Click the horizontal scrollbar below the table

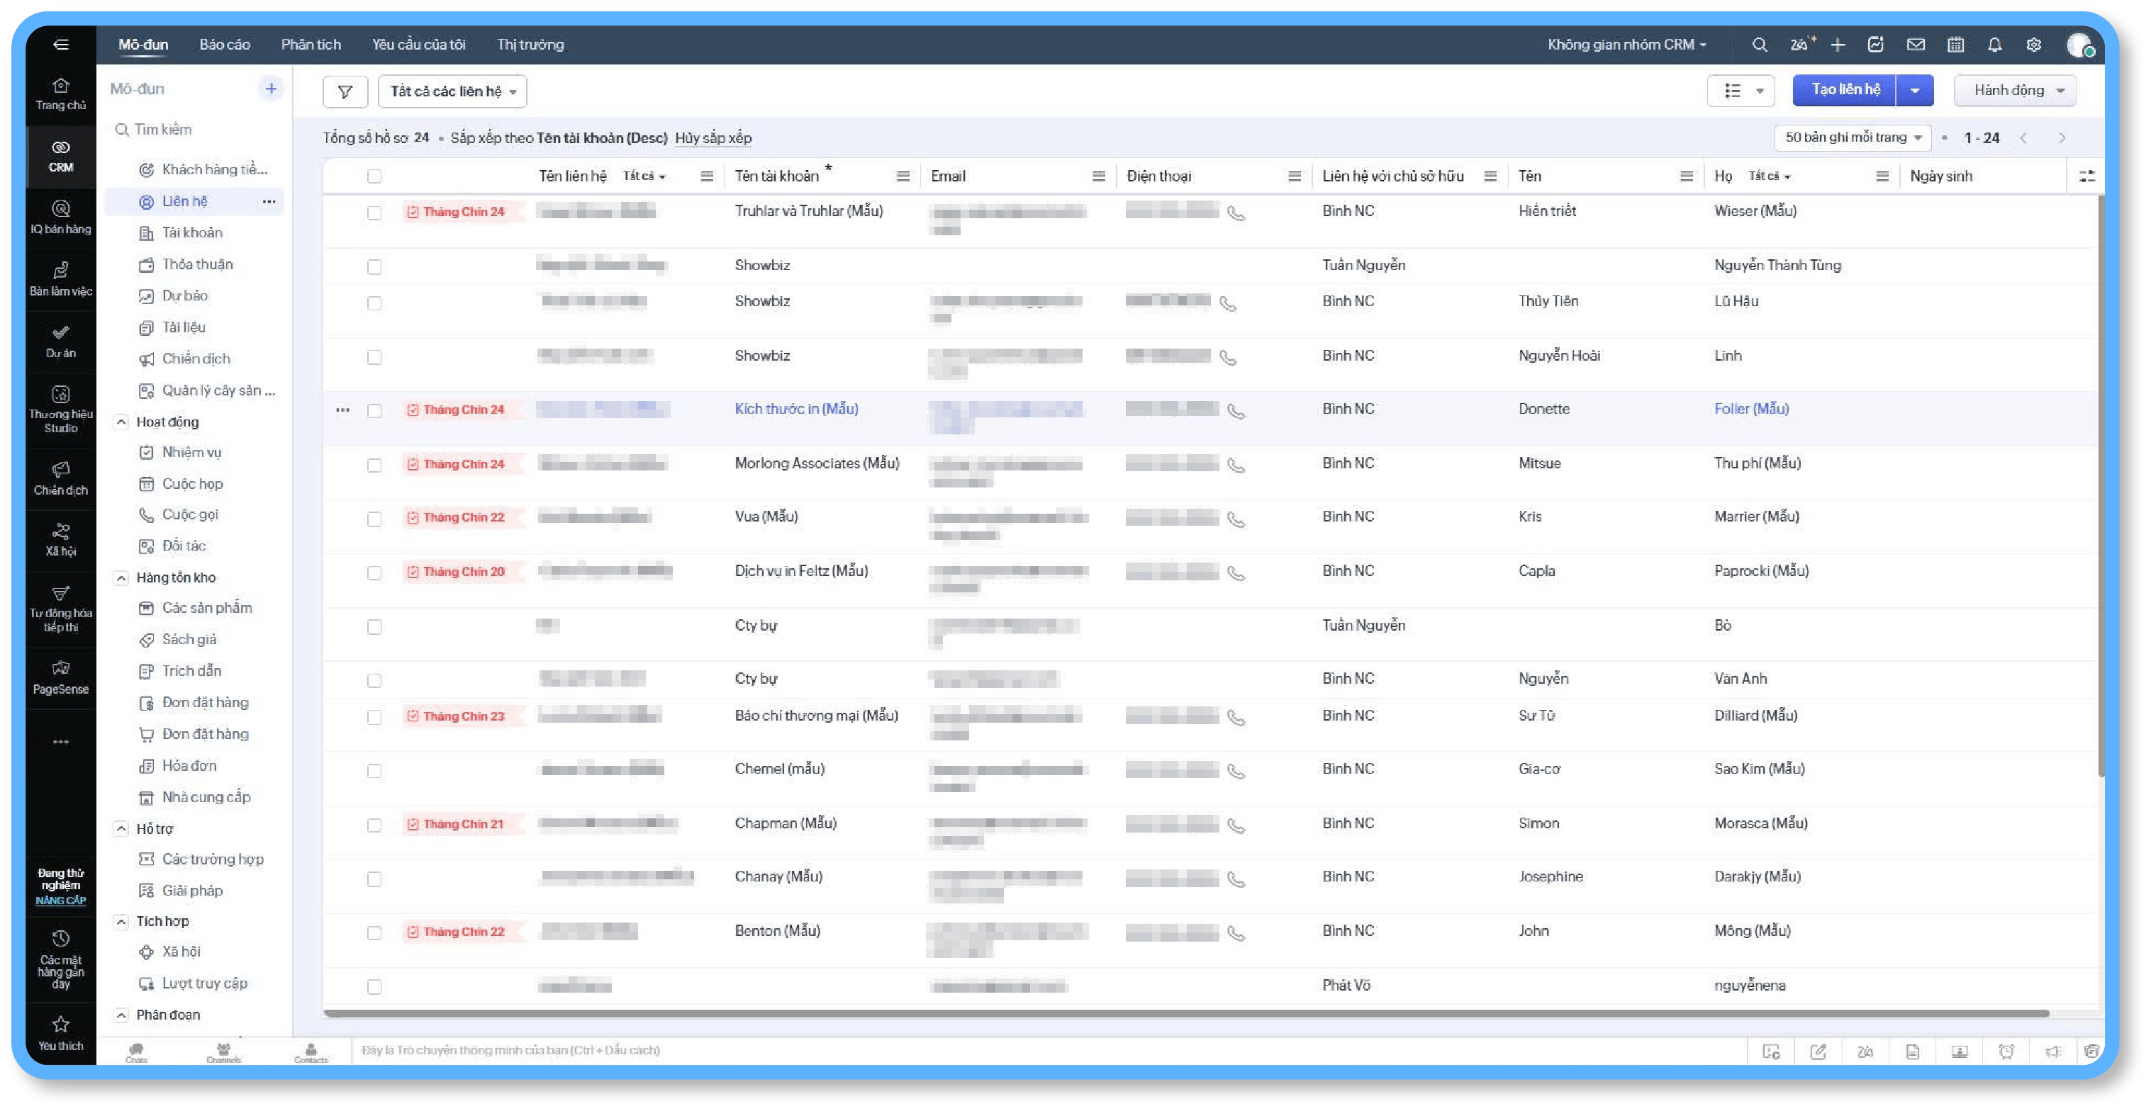coord(1185,1013)
